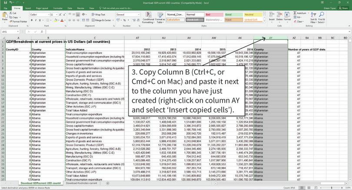The height and width of the screenshot is (190, 352).
Task: Switch to Normal view in status bar
Action: pyautogui.click(x=302, y=188)
